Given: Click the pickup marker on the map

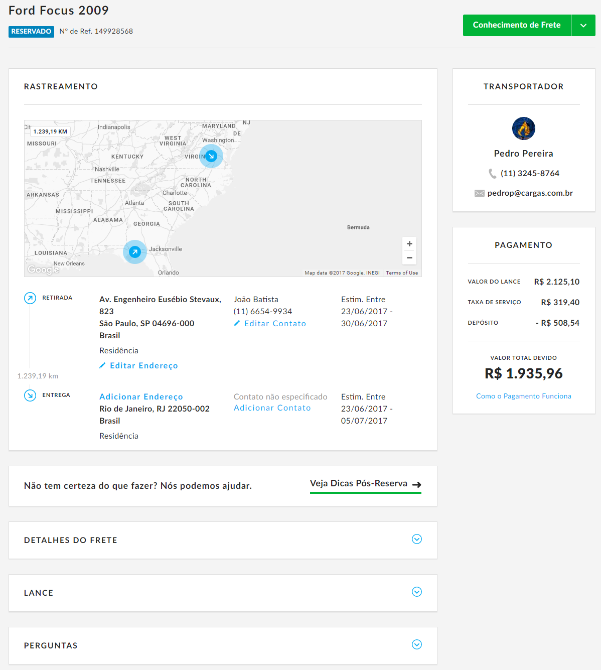Looking at the screenshot, I should (135, 252).
